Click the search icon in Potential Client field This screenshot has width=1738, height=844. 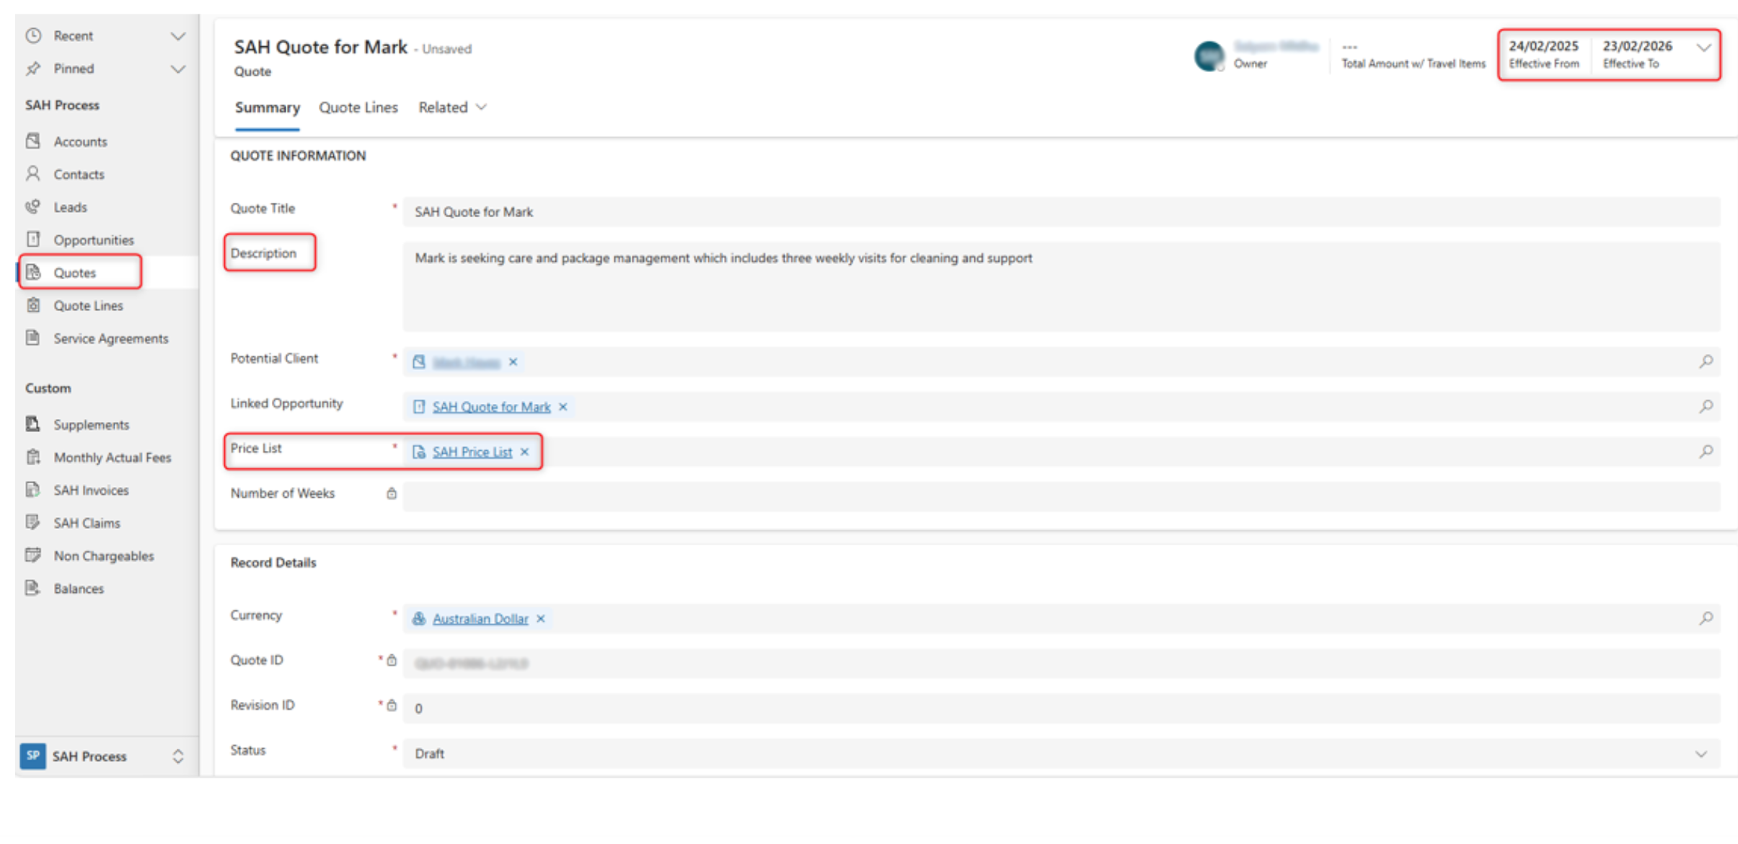[1706, 361]
